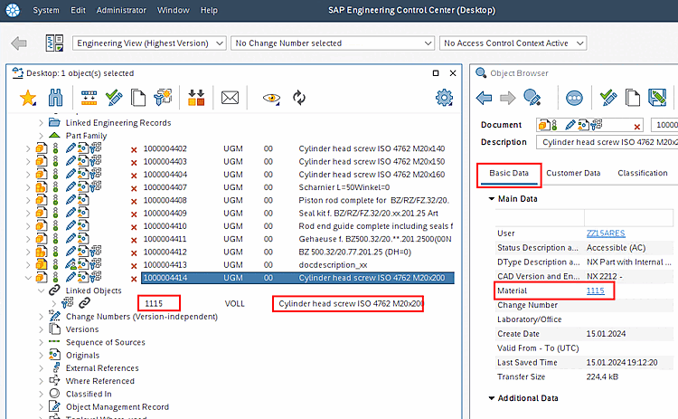Open the ZZ1SARES user link
This screenshot has height=419, width=678.
606,233
